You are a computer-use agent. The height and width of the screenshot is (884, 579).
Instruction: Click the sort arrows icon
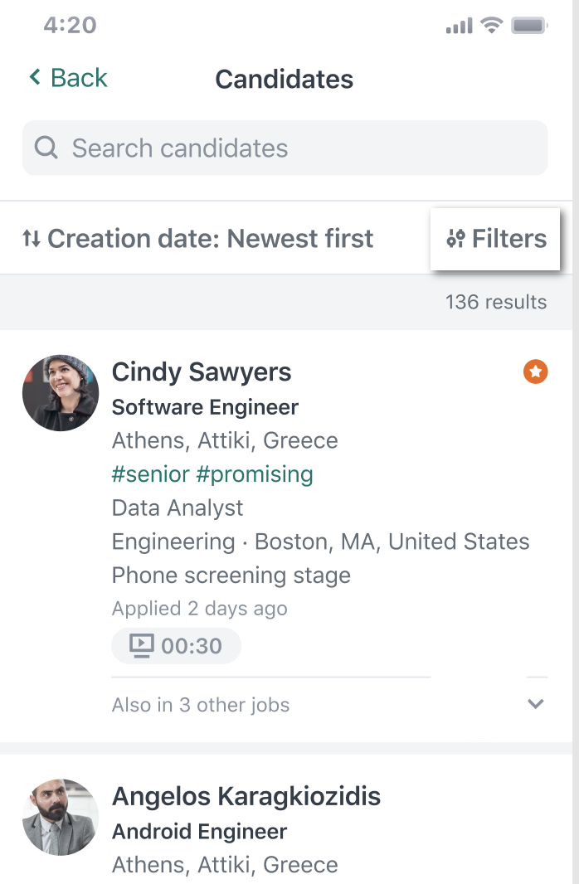(32, 239)
